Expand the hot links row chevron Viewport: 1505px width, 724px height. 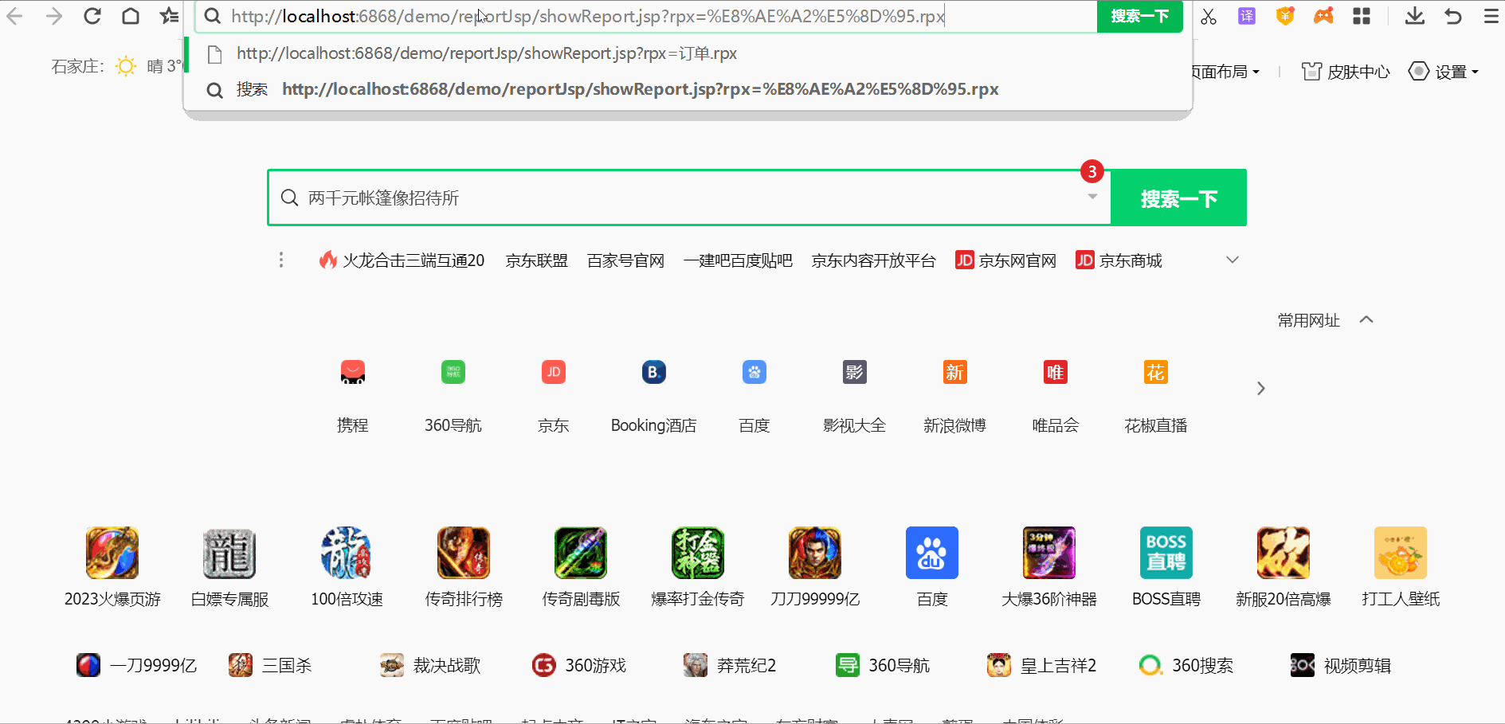(x=1233, y=260)
